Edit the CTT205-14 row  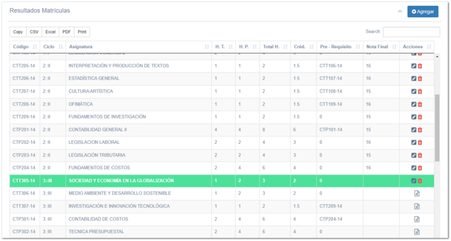point(414,66)
